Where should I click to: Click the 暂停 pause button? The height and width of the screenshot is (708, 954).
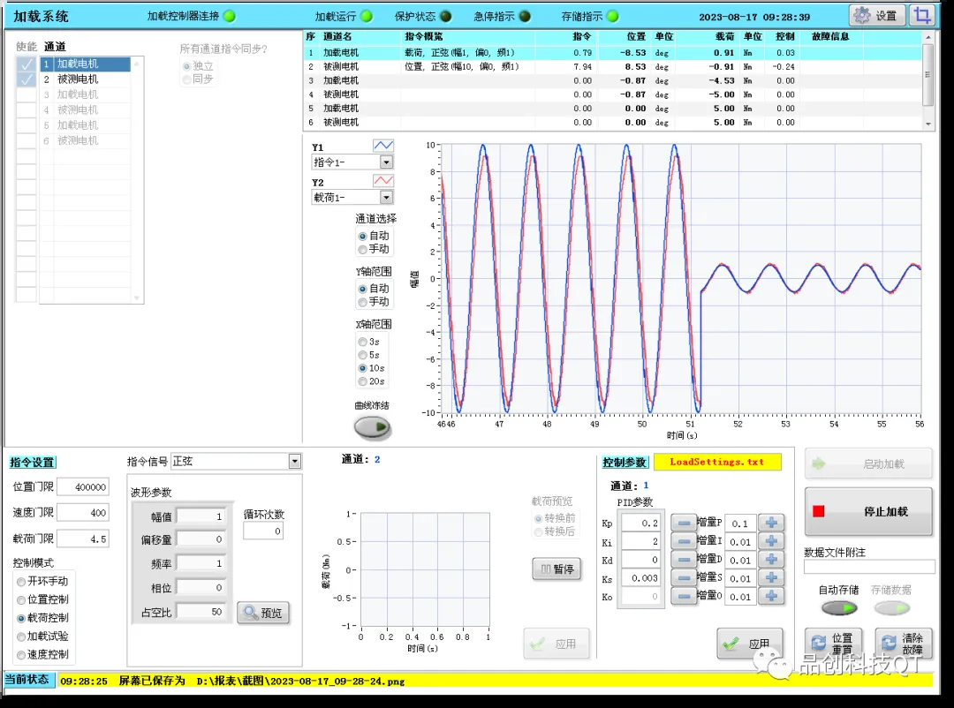coord(556,569)
